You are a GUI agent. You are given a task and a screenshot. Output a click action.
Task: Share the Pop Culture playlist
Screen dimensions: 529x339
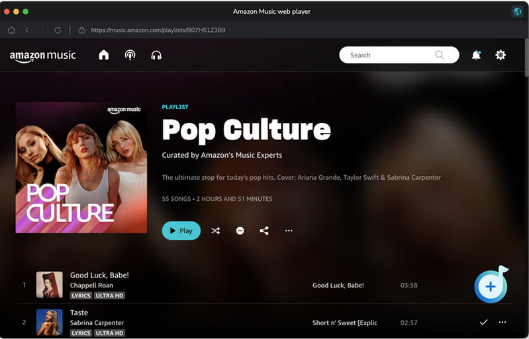(x=264, y=231)
